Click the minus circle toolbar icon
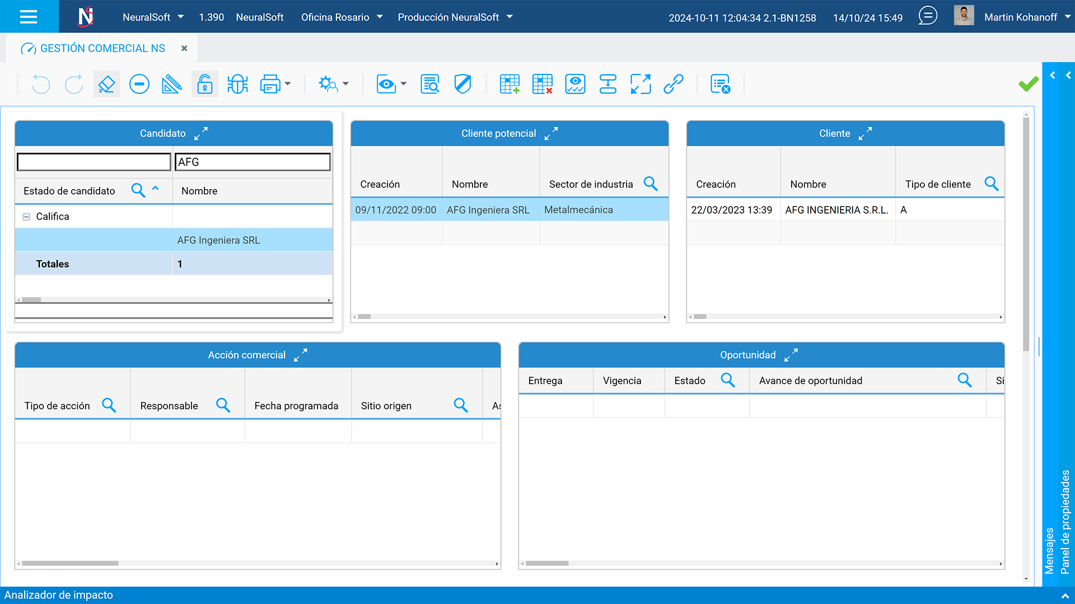 tap(139, 84)
